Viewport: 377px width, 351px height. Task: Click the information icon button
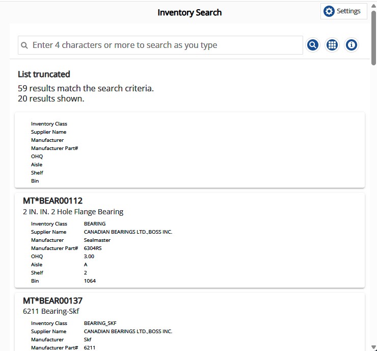(351, 45)
